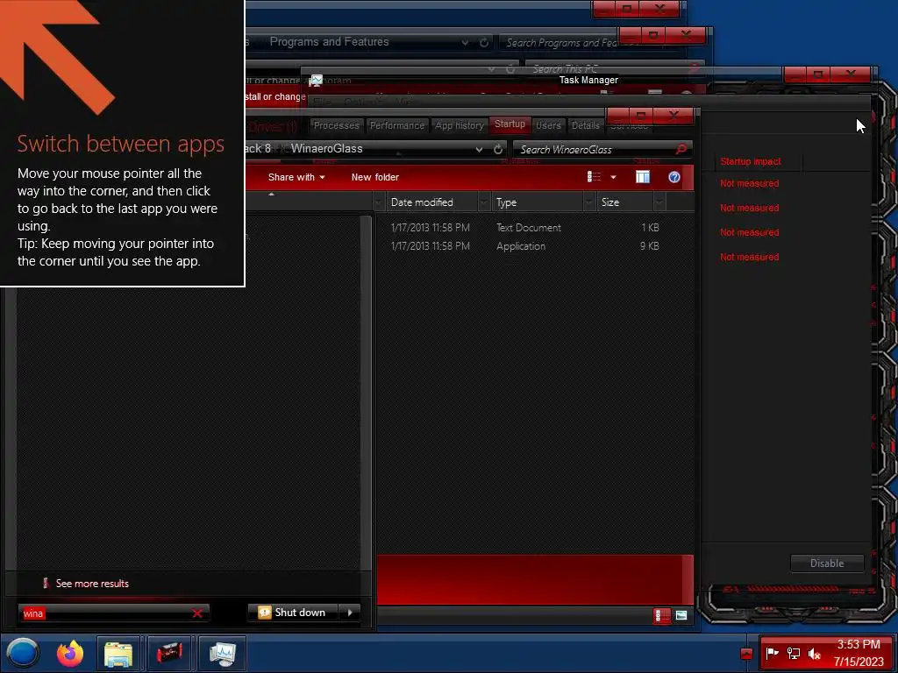Open network status tray icon
This screenshot has width=898, height=673.
tap(793, 653)
